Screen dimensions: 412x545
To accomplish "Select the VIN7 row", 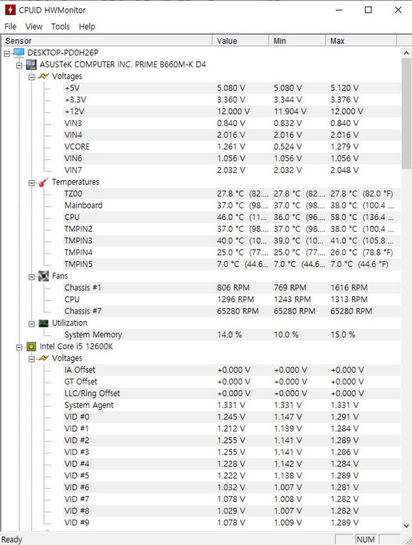I will click(x=232, y=170).
